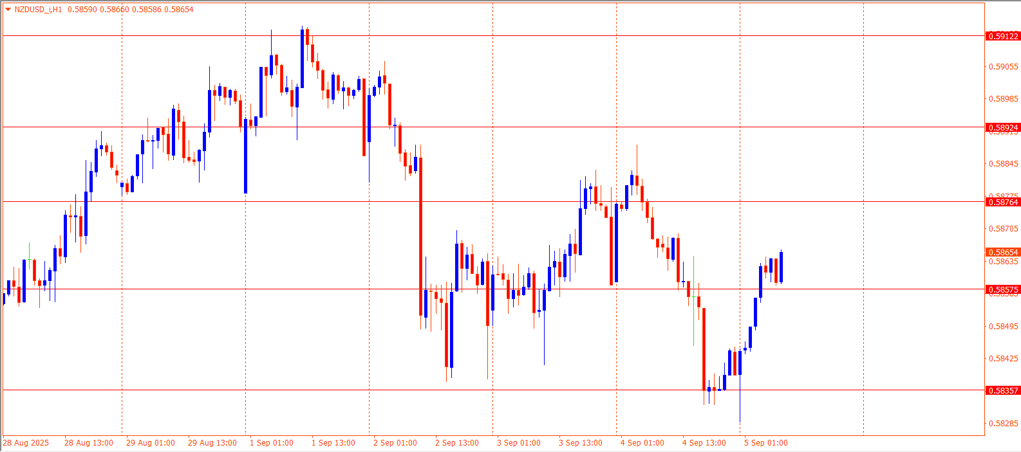This screenshot has height=452, width=1021.
Task: Select the 3 Sep 13:00 time label
Action: [580, 443]
